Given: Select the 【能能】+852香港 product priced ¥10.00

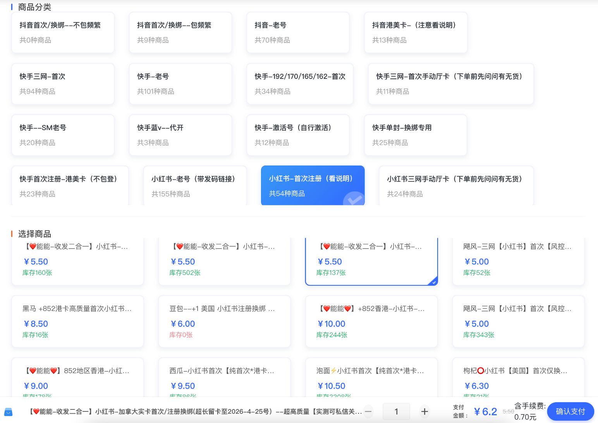Looking at the screenshot, I should click(x=371, y=321).
